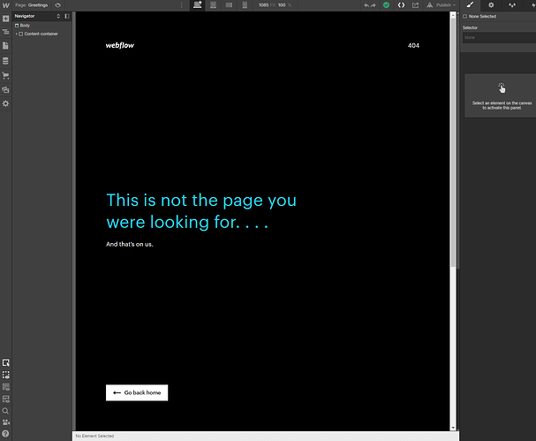Click the canvas zoom 100 value
The height and width of the screenshot is (441, 536).
(x=282, y=5)
